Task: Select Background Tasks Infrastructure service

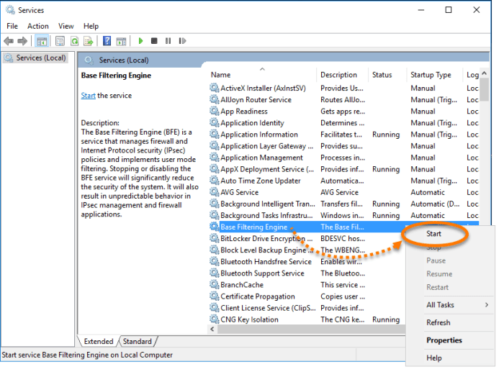Action: tap(343, 215)
